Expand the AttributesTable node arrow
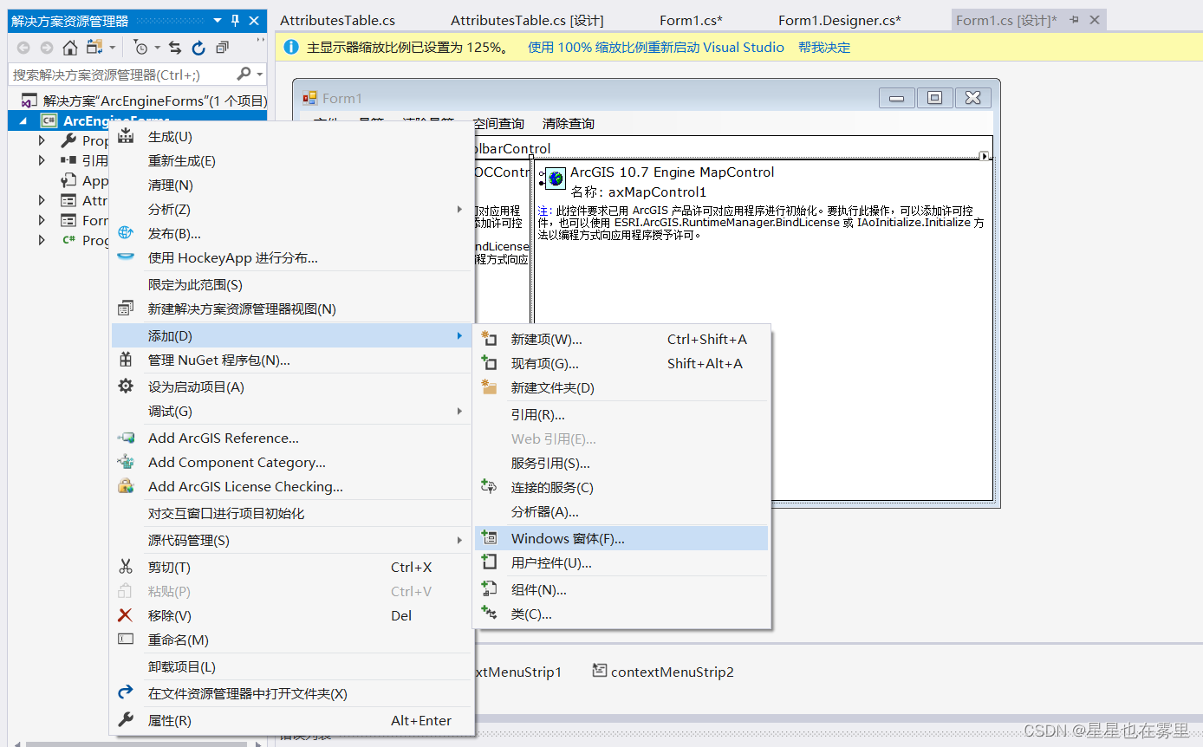Image resolution: width=1203 pixels, height=747 pixels. [42, 200]
